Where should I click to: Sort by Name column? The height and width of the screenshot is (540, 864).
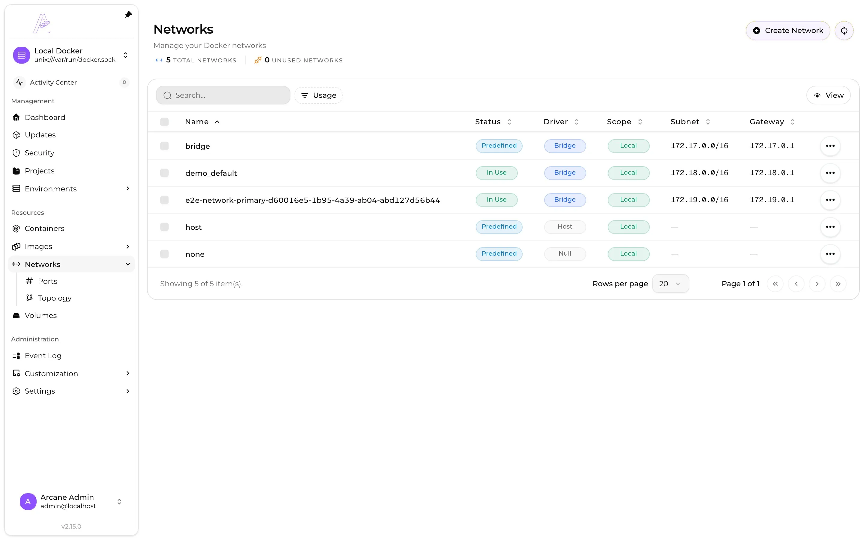202,122
